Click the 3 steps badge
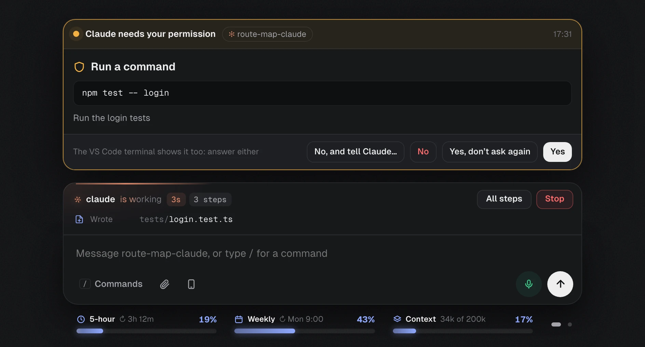This screenshot has height=347, width=645. click(x=210, y=199)
